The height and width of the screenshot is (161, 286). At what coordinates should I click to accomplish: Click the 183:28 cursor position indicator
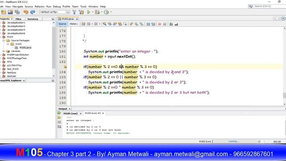click(x=277, y=141)
